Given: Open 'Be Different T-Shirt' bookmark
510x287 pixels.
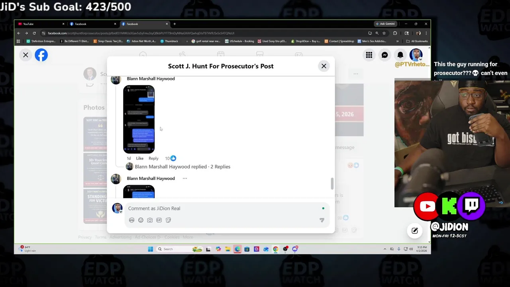Looking at the screenshot, I should (74, 41).
